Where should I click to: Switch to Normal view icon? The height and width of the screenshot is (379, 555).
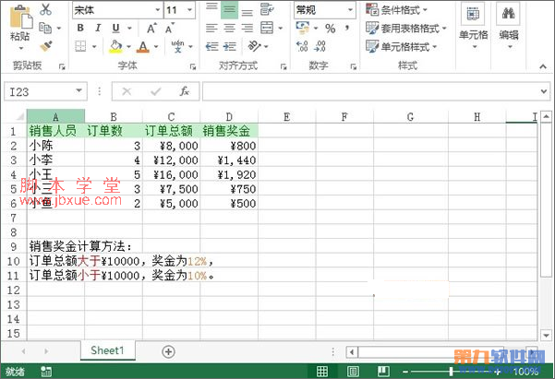(321, 372)
